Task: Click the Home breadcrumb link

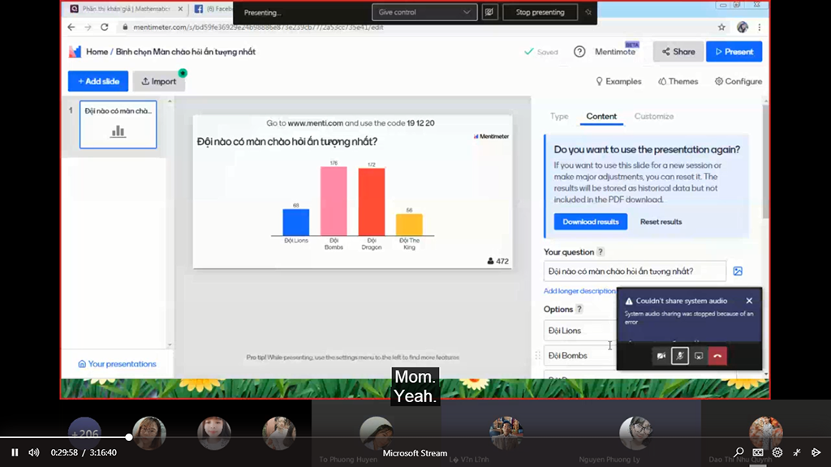Action: click(97, 51)
